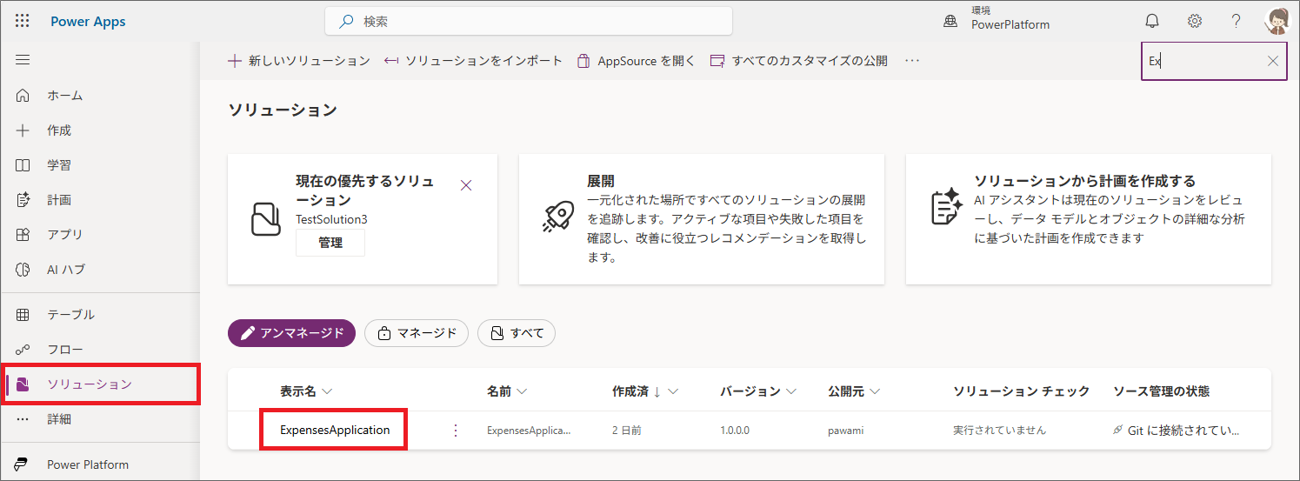The width and height of the screenshot is (1300, 481).
Task: Click the Git に接続されてい… status cell
Action: click(x=1177, y=431)
